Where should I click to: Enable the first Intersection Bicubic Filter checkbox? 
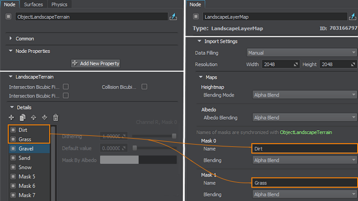click(66, 87)
